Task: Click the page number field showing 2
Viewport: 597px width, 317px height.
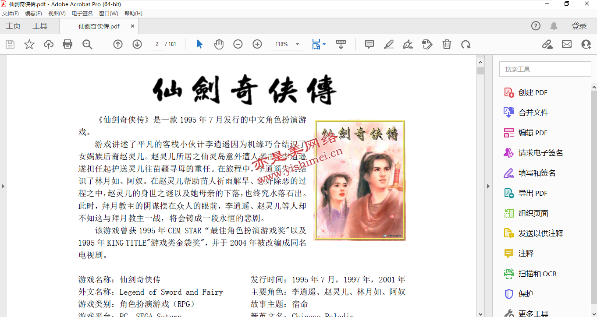Action: point(157,44)
